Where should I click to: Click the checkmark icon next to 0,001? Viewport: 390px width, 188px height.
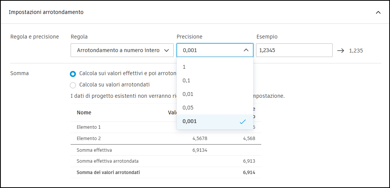tap(242, 122)
